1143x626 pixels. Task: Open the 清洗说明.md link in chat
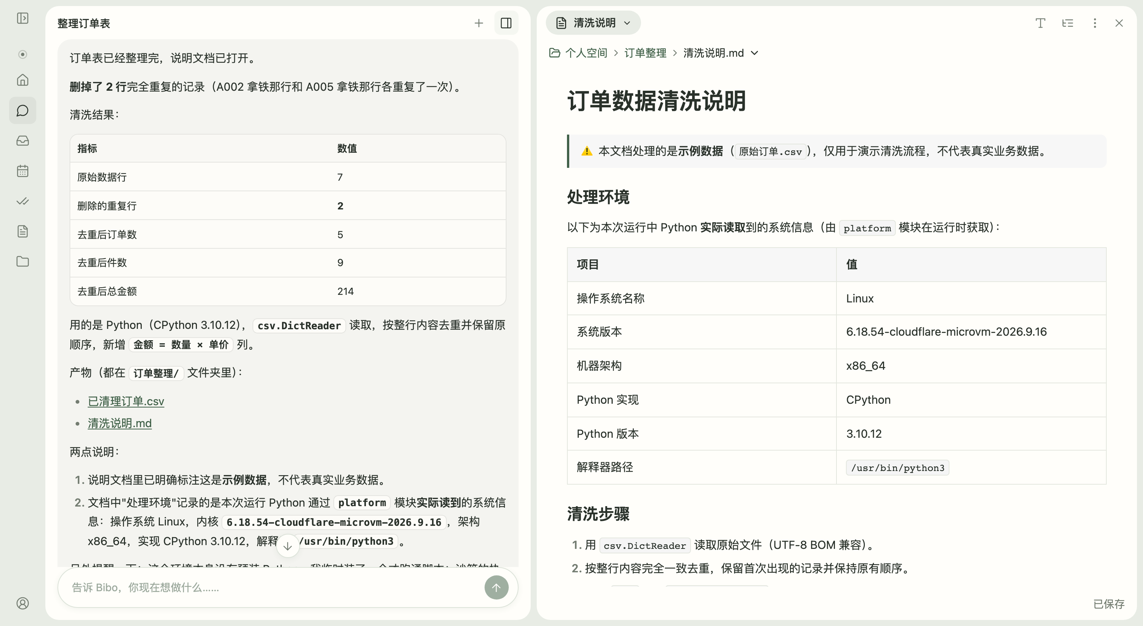click(x=120, y=423)
